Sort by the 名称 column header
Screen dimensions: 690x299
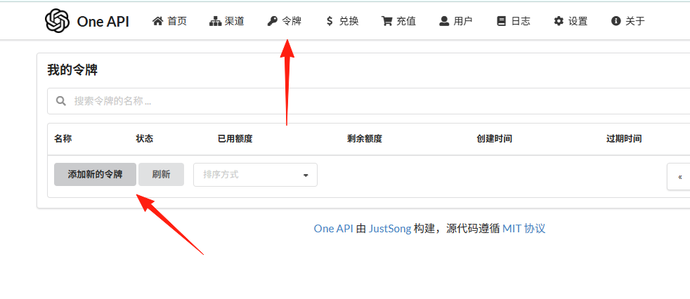pos(63,139)
